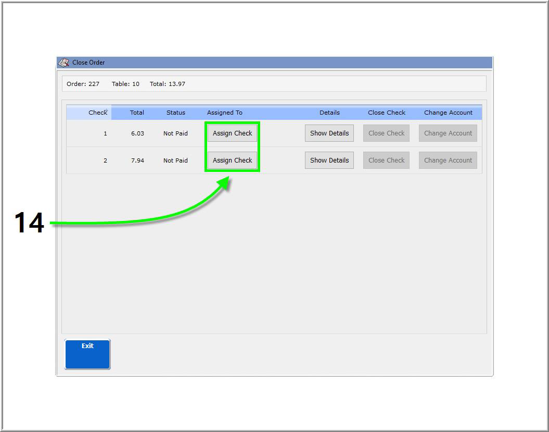Select the row total 6.03 cell

[x=137, y=133]
